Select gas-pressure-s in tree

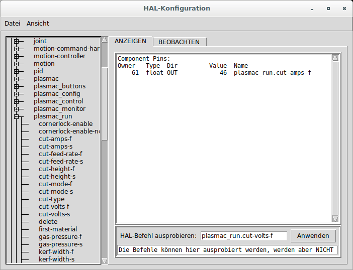pos(60,244)
